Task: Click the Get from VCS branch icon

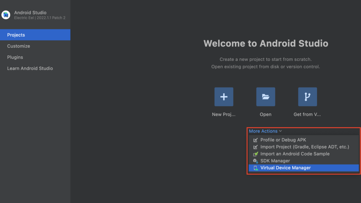Action: (307, 97)
